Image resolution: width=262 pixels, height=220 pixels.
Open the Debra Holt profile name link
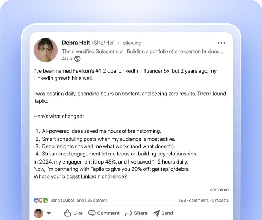click(76, 43)
